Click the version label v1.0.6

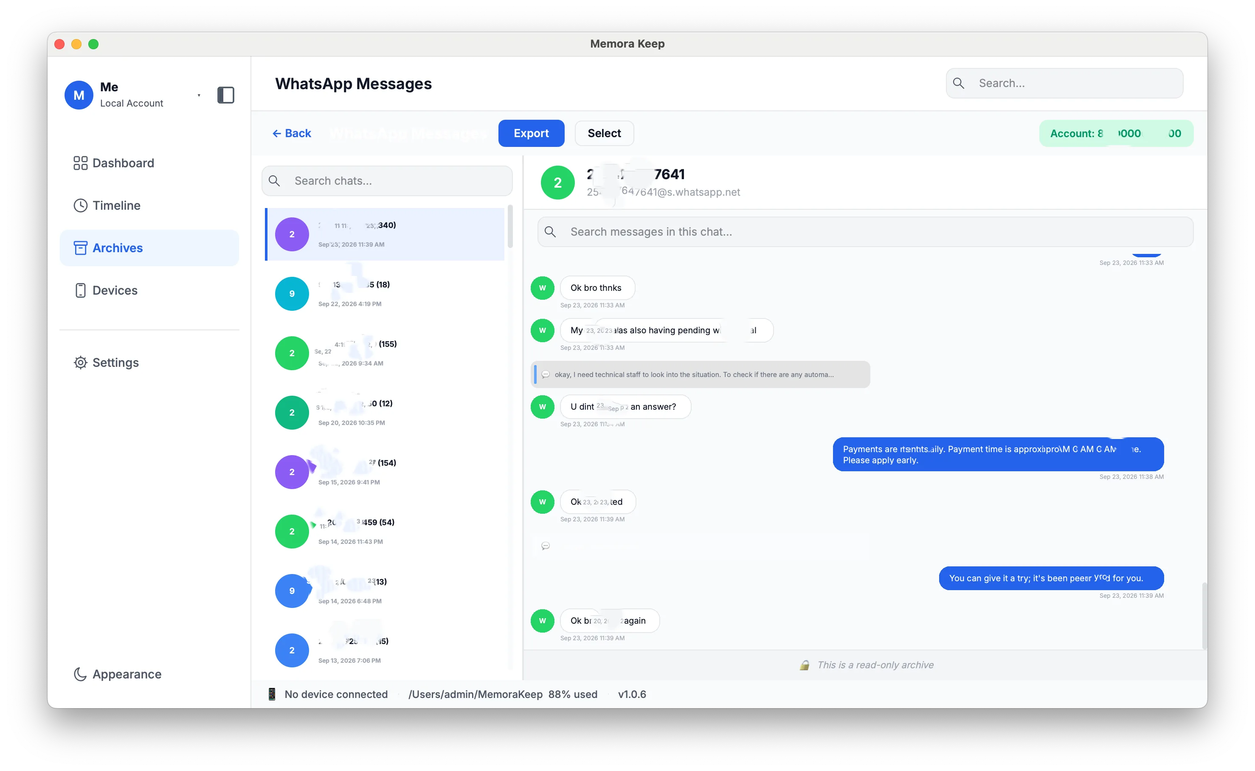click(x=632, y=694)
